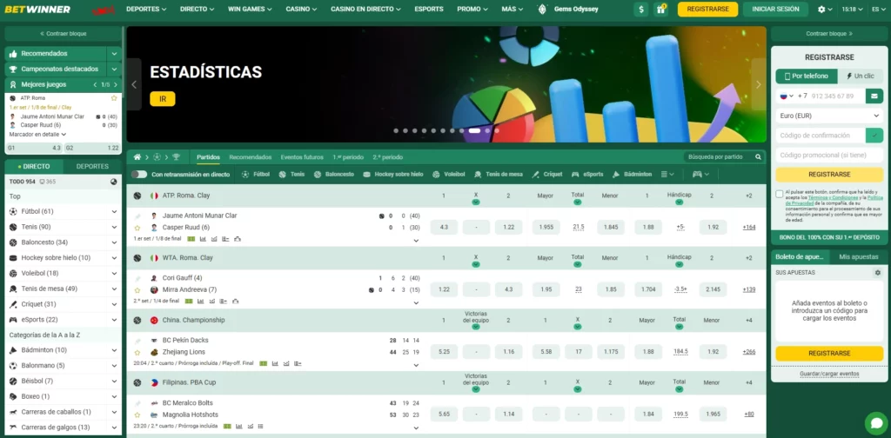Show next banner slide arrow

click(x=758, y=84)
